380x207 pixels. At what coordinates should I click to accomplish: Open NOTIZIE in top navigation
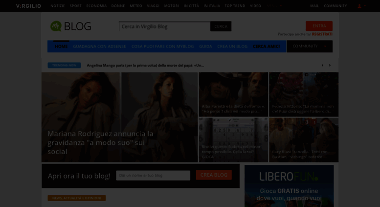58,6
